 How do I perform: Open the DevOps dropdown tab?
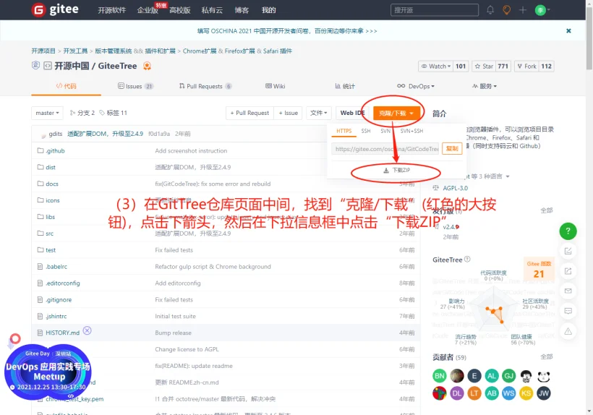[x=416, y=86]
